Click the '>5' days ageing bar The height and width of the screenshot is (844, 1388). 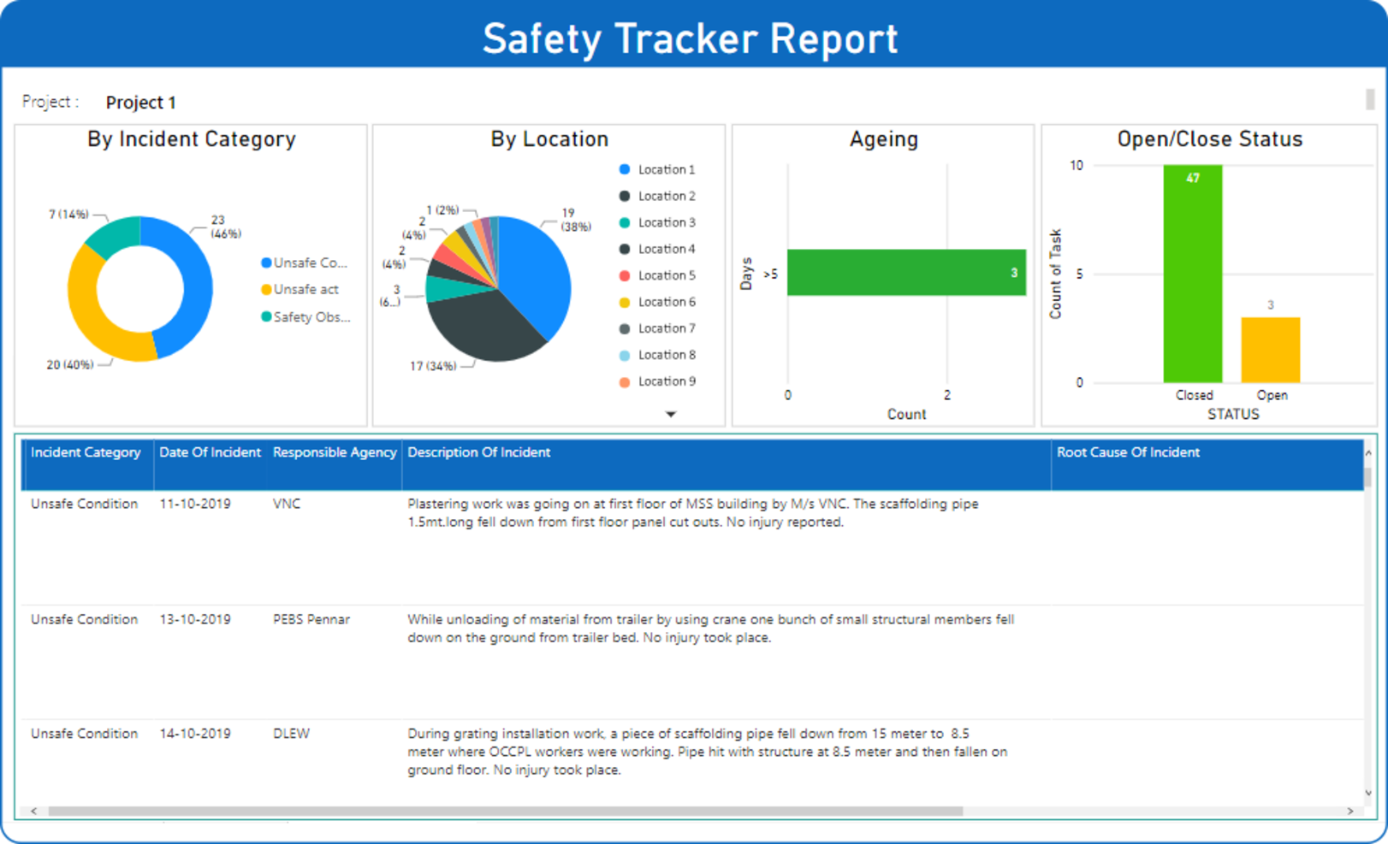[x=905, y=273]
